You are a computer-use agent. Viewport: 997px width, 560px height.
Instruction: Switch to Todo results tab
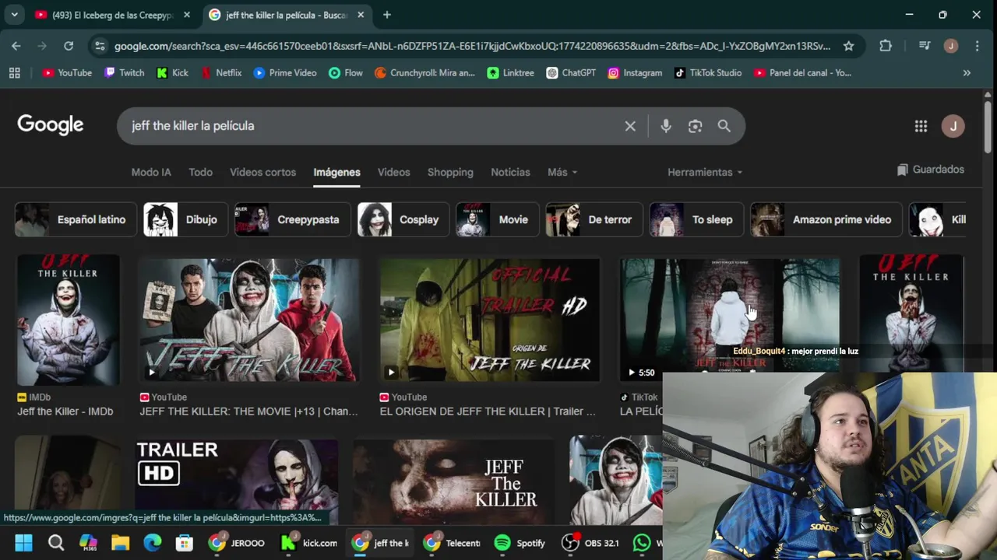[200, 172]
